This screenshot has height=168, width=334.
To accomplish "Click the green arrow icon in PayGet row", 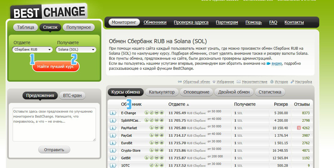I will point(151,135).
